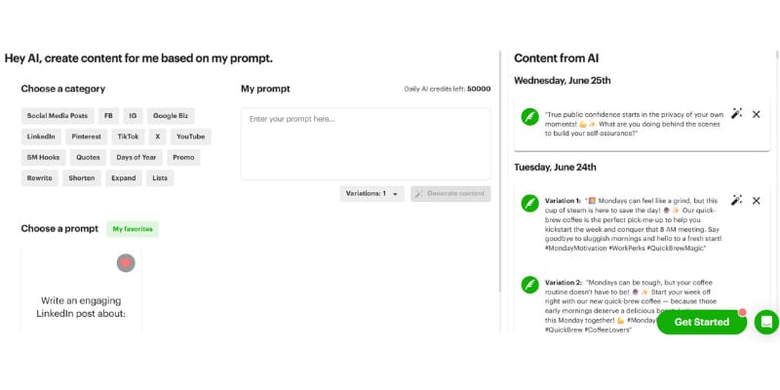Dismiss the June 25th AI content card
Screen dimensions: 780x390
756,114
